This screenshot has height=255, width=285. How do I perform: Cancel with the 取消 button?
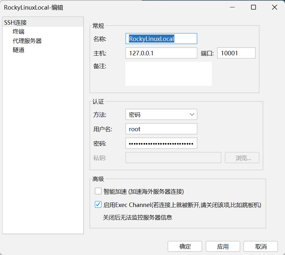(261, 246)
